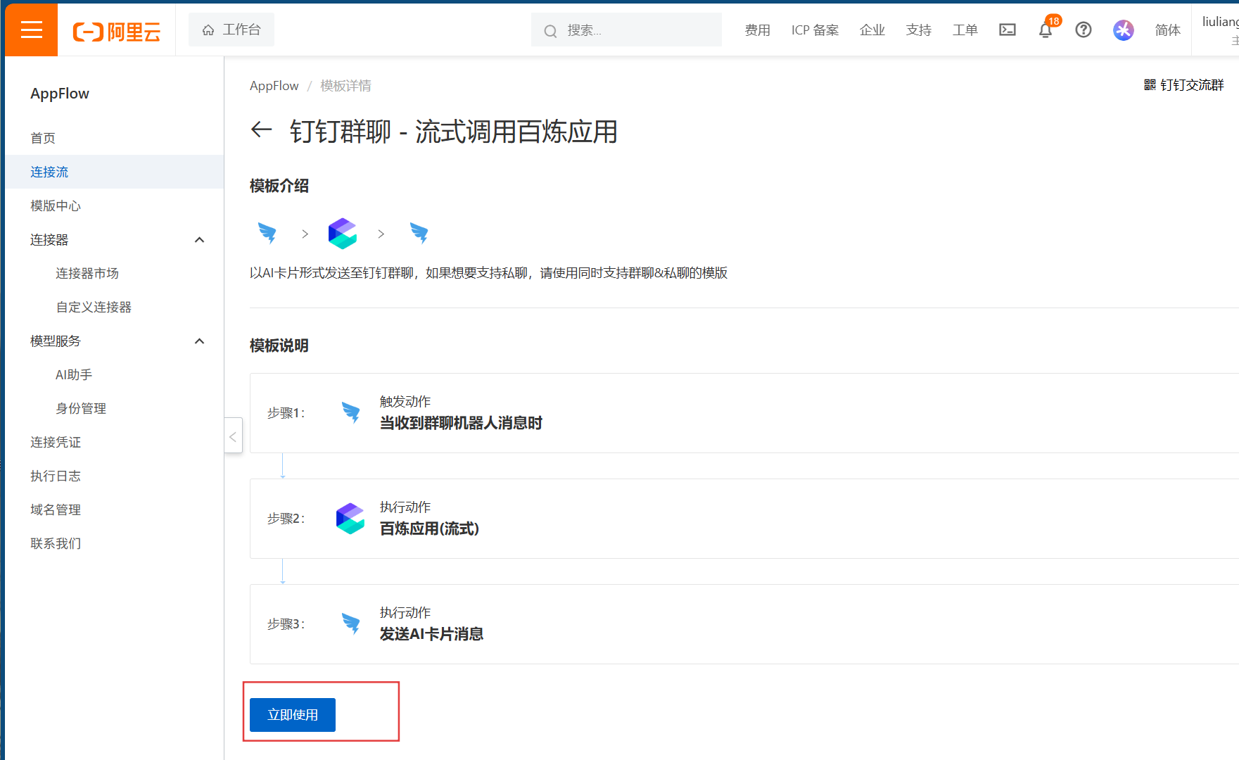
Task: Open the 工单 menu
Action: coord(965,30)
